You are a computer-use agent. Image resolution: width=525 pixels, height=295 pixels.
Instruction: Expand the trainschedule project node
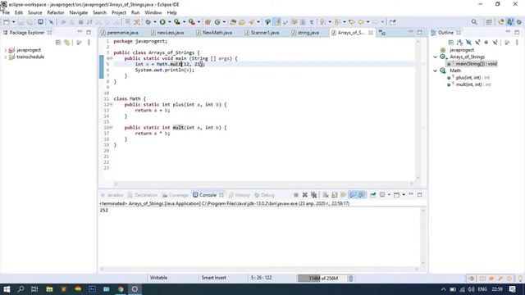point(5,57)
